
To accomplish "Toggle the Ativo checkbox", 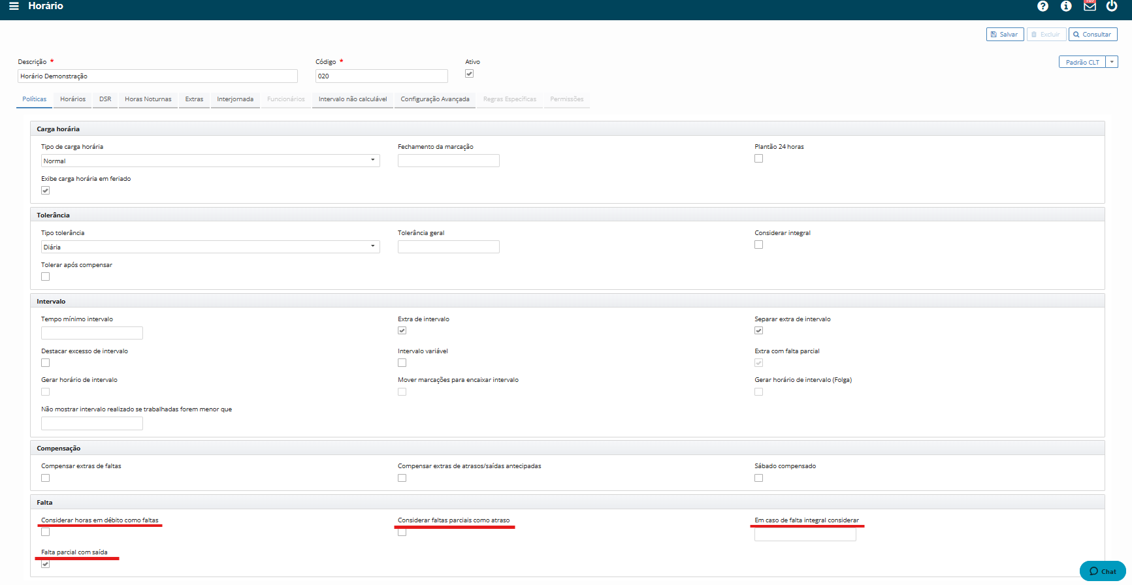I will click(x=469, y=74).
